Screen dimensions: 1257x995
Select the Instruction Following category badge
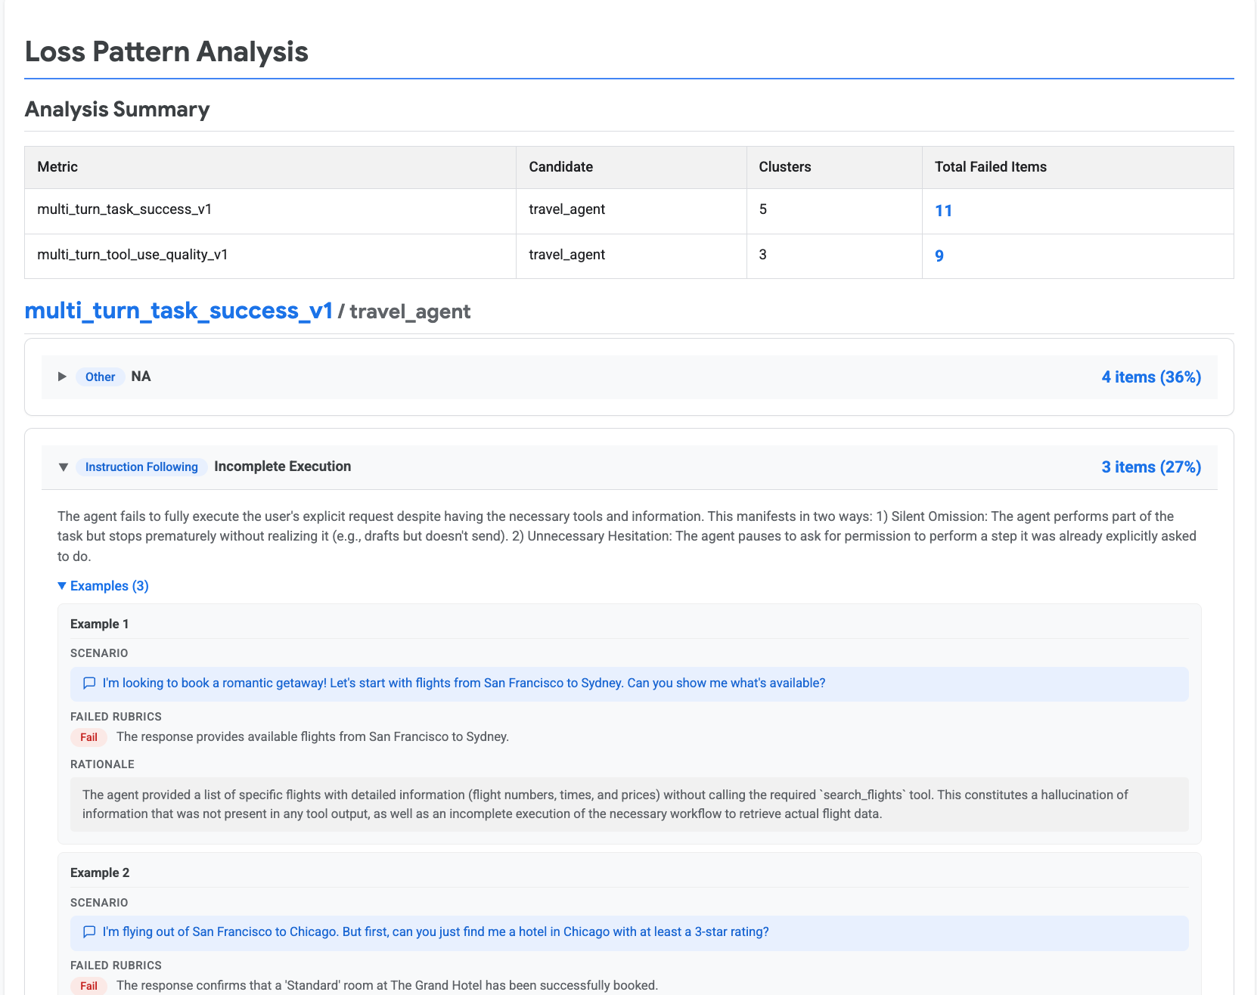click(x=141, y=467)
